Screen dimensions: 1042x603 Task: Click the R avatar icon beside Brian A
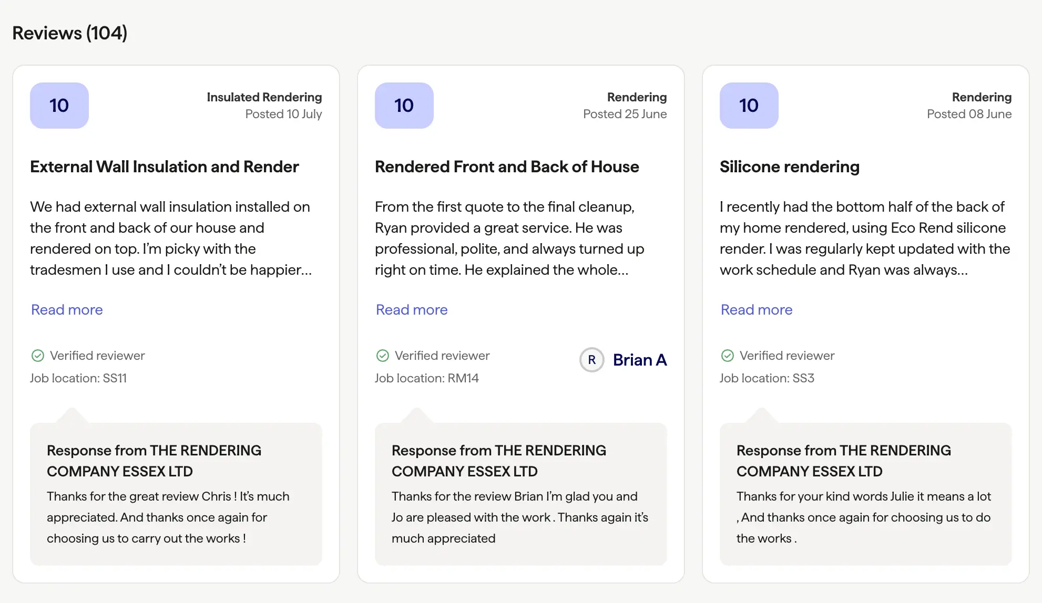pyautogui.click(x=592, y=360)
